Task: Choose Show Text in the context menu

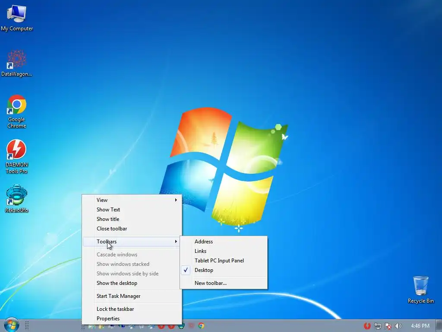Action: [132, 210]
